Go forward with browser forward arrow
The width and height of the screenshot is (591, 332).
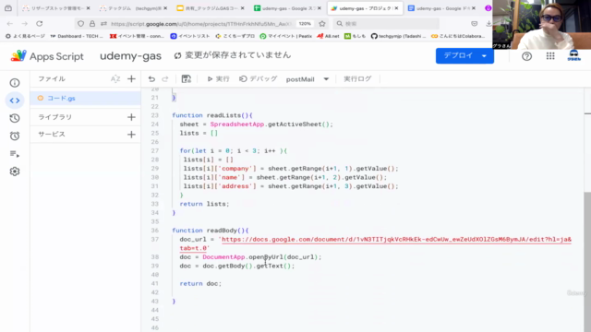tap(25, 24)
